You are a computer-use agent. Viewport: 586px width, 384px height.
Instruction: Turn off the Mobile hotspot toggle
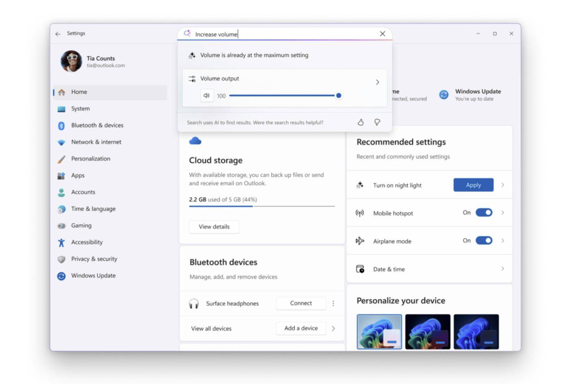point(484,213)
